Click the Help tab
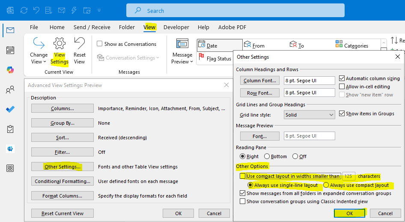The width and height of the screenshot is (405, 222). (203, 27)
